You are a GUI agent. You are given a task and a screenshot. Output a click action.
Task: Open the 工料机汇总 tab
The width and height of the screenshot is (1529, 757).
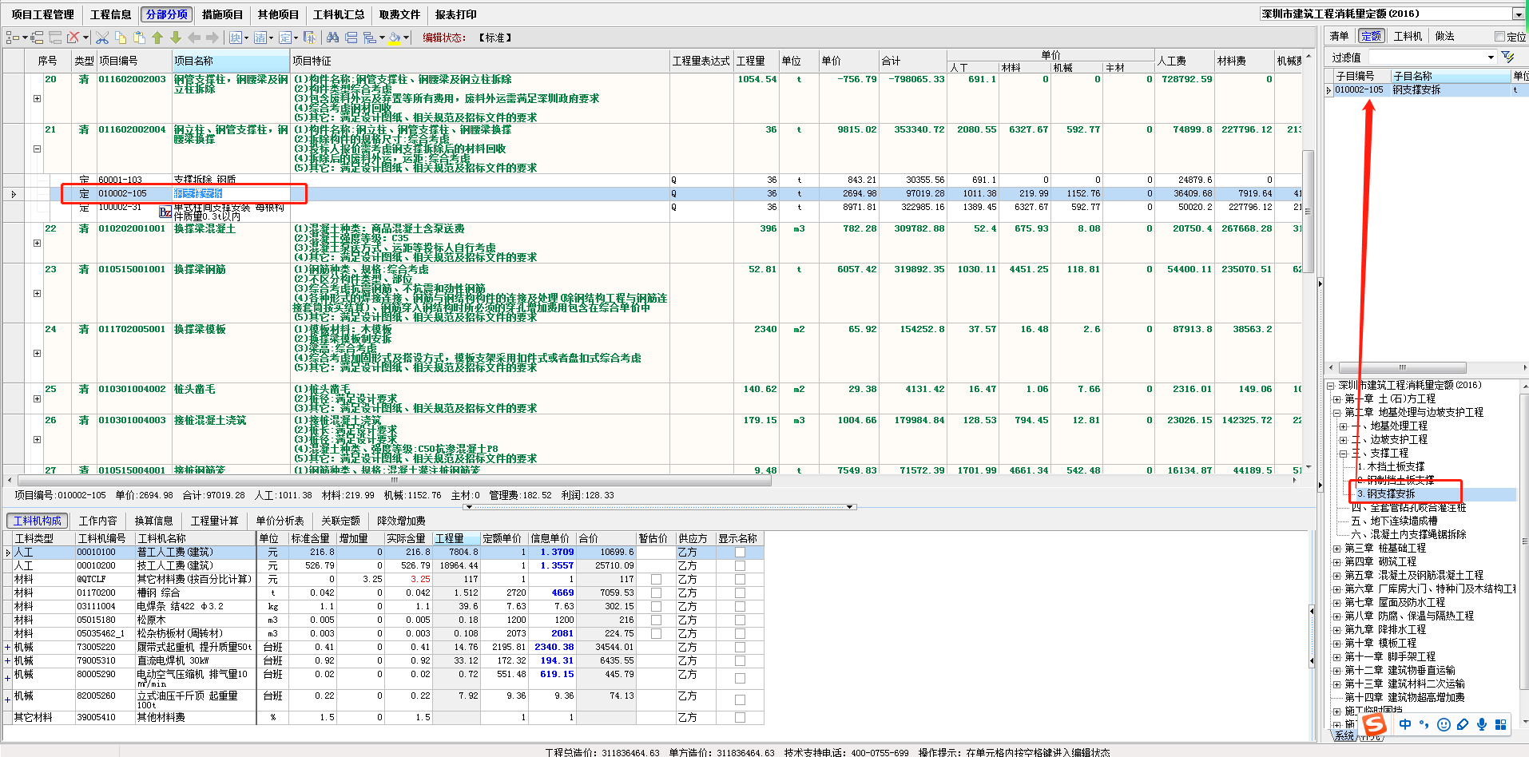(339, 14)
